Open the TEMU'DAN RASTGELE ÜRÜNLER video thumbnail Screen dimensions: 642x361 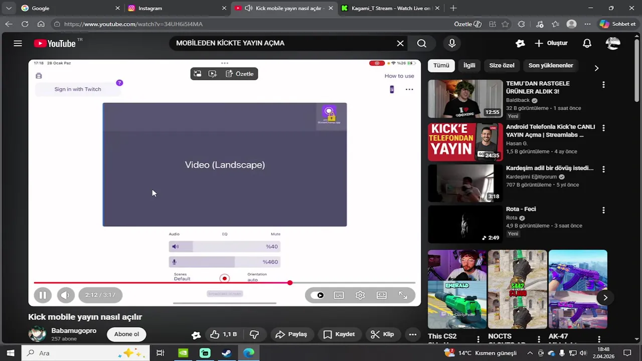pos(465,99)
